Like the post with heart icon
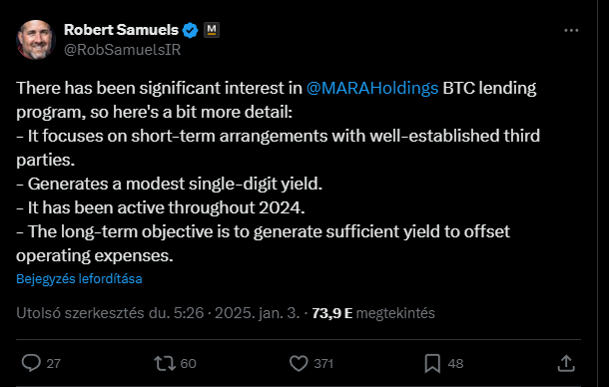609x387 pixels. [x=299, y=363]
